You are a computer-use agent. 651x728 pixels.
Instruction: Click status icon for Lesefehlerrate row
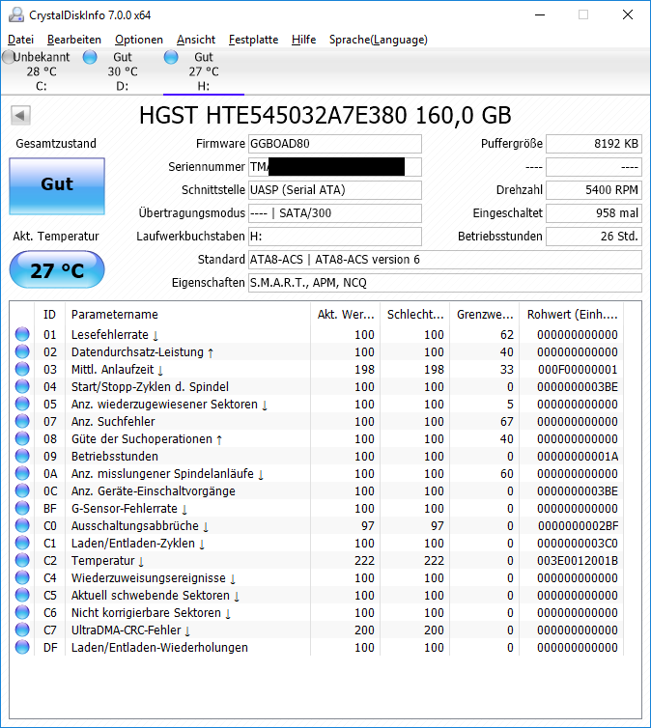[22, 334]
